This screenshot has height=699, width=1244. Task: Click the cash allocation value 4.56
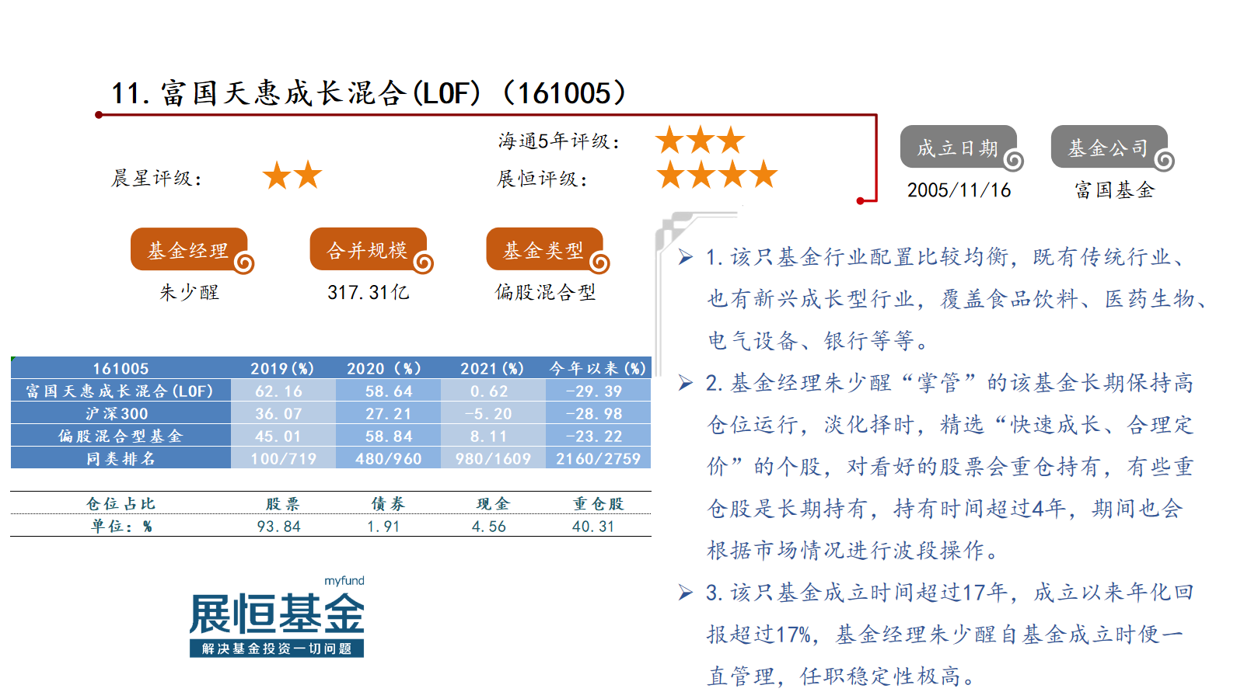(489, 526)
